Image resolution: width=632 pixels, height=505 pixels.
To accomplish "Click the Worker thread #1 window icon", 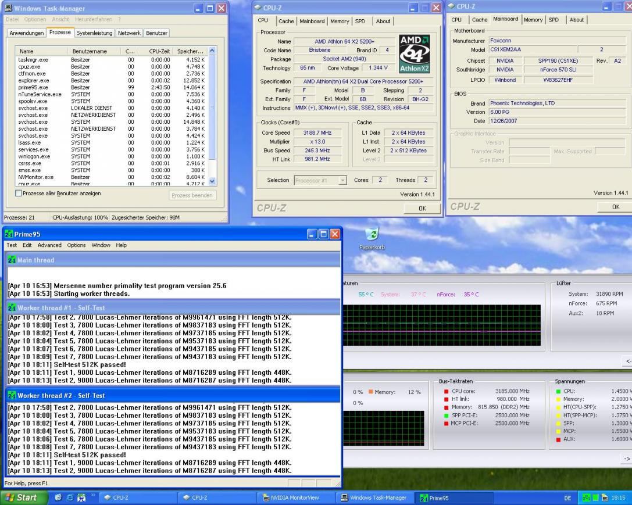I will [x=12, y=307].
